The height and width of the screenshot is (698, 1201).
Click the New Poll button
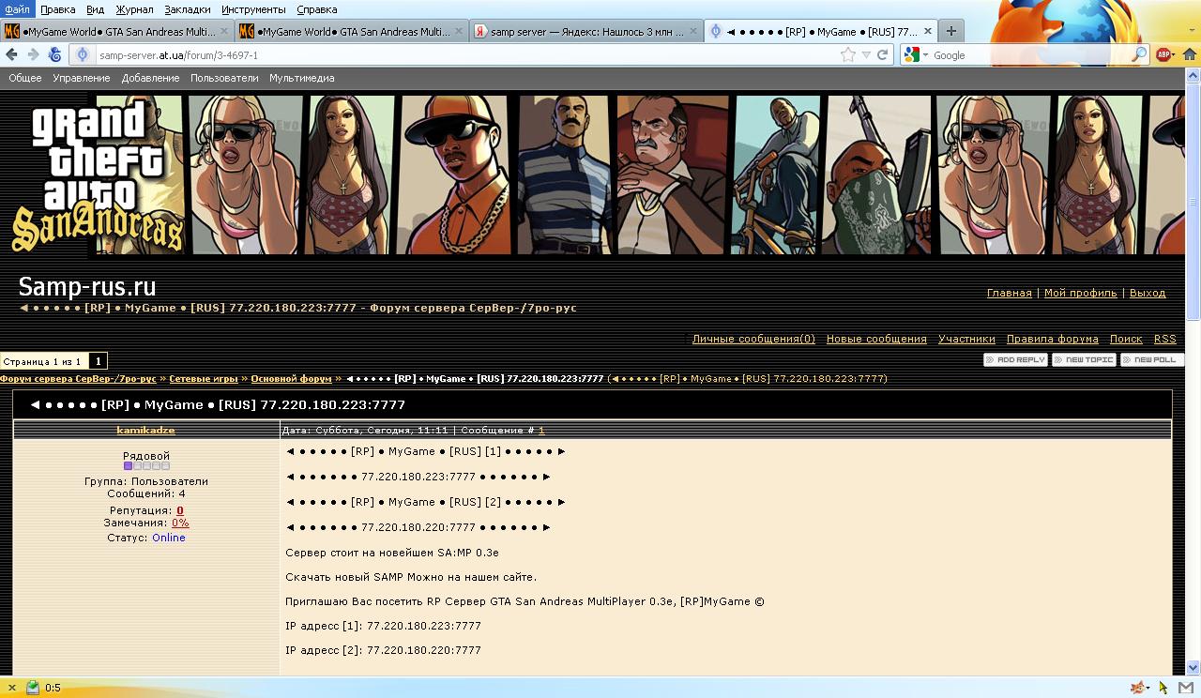click(x=1152, y=359)
